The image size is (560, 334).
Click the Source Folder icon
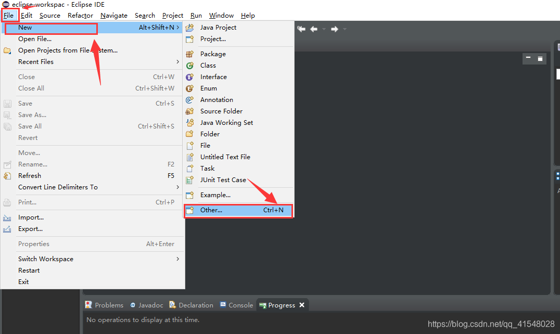point(189,111)
